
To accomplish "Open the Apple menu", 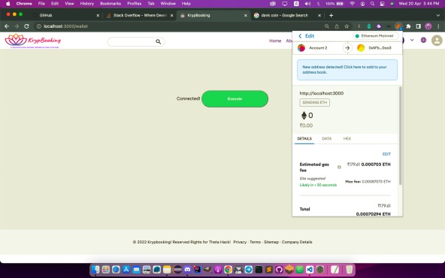I will click(x=8, y=4).
